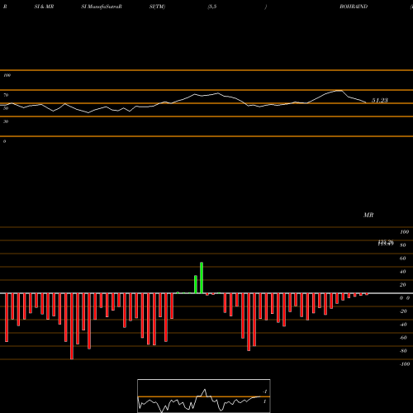Click the '(5,5' parameter text in header
413x413 pixels.
[212, 7]
